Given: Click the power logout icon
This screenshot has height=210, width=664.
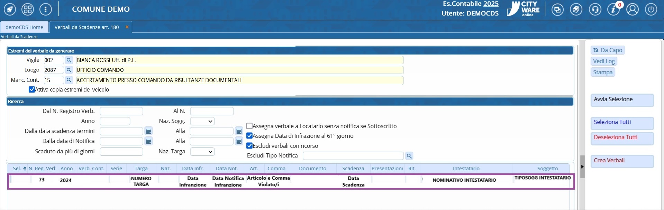Looking at the screenshot, I should tap(651, 9).
